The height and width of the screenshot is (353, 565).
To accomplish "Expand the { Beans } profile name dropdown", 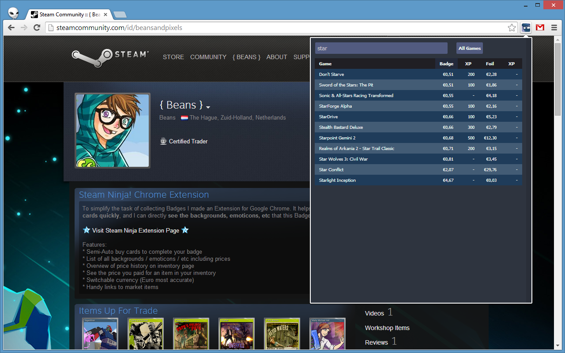I will tap(208, 107).
